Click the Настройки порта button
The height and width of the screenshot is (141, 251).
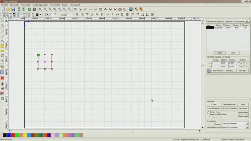(214, 127)
